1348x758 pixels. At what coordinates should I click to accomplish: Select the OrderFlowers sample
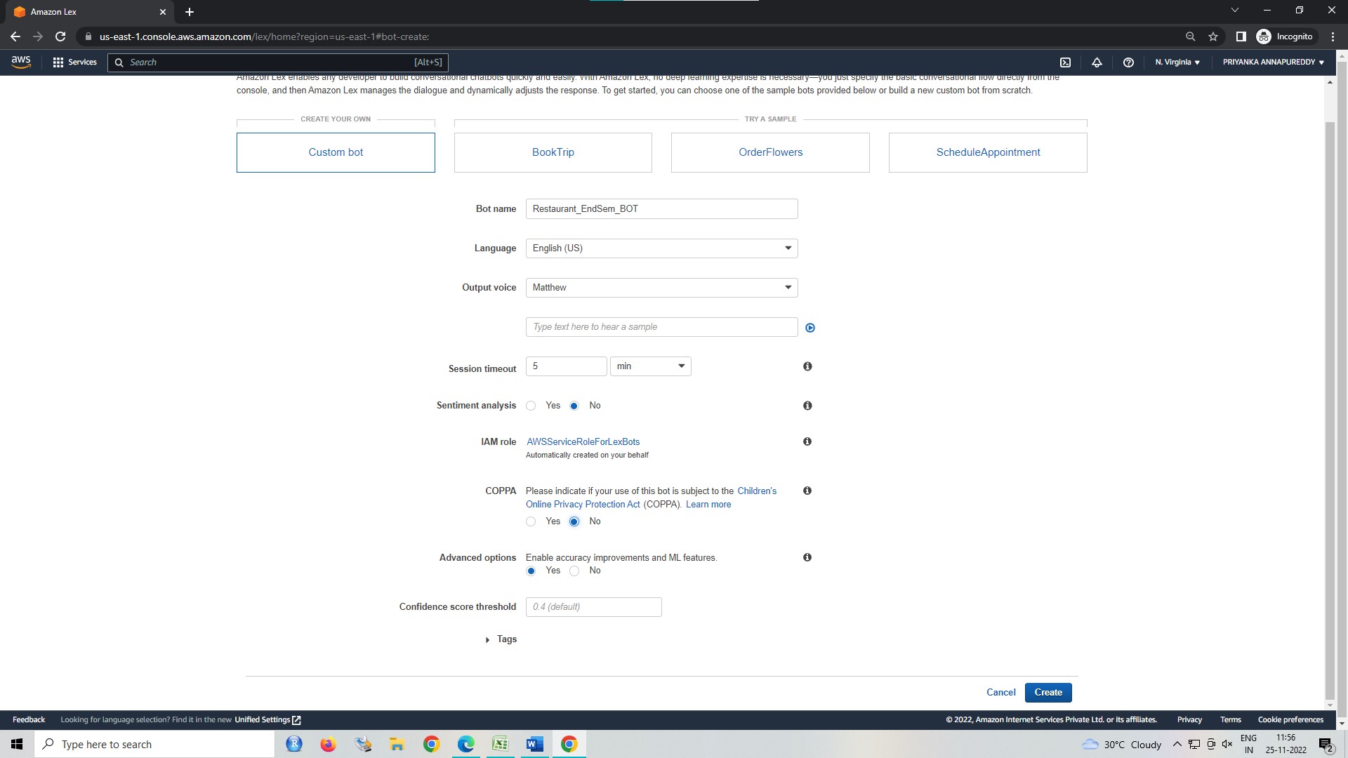(770, 152)
